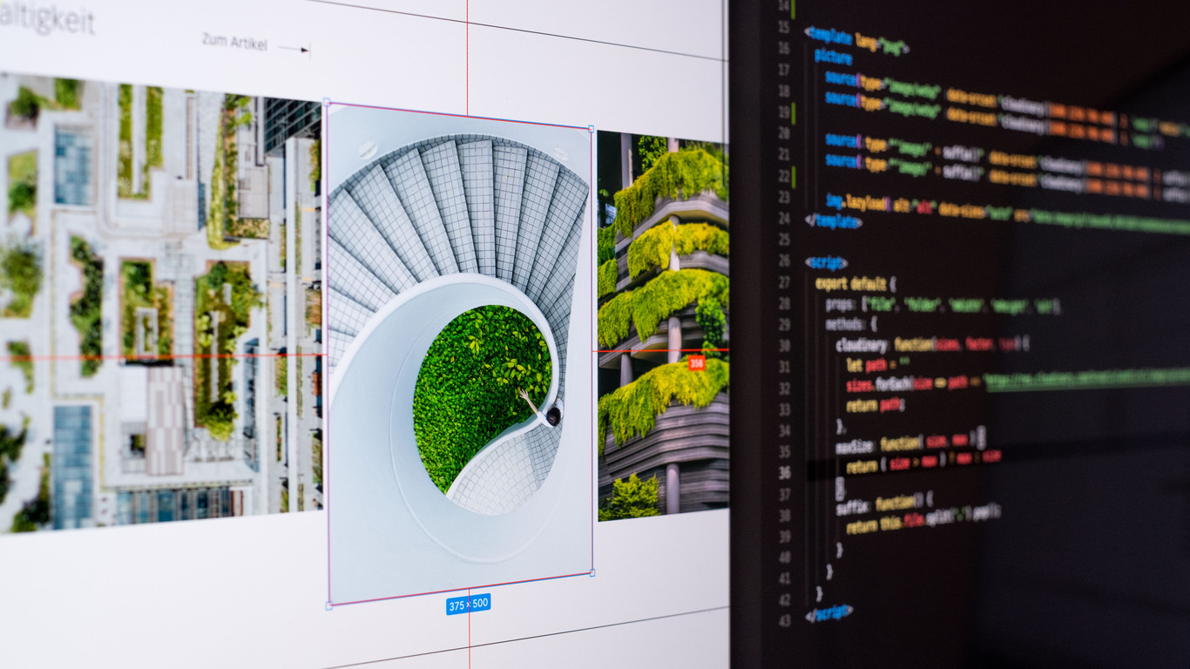The width and height of the screenshot is (1190, 669).
Task: Click the opening '<script>' tag on line 26
Action: [x=825, y=261]
